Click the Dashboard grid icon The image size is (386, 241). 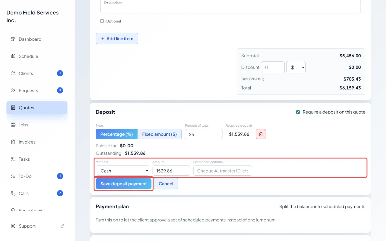(13, 39)
